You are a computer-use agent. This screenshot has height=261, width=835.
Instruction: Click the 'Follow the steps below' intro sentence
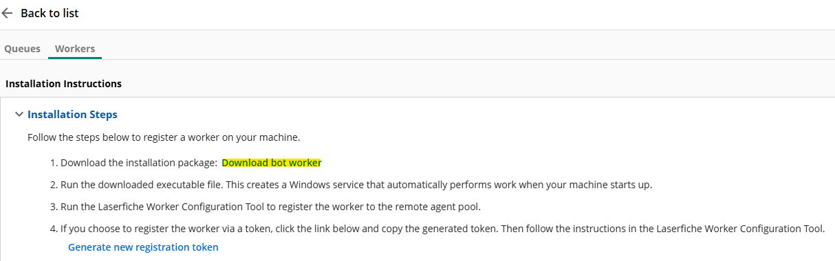point(164,137)
